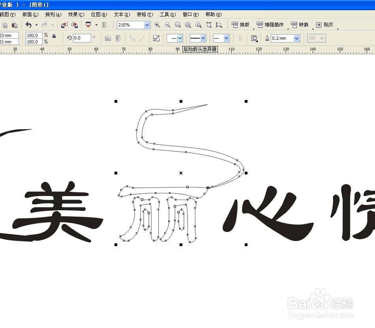Open the 排列 menu
Image resolution: width=375 pixels, height=328 pixels.
coord(53,15)
